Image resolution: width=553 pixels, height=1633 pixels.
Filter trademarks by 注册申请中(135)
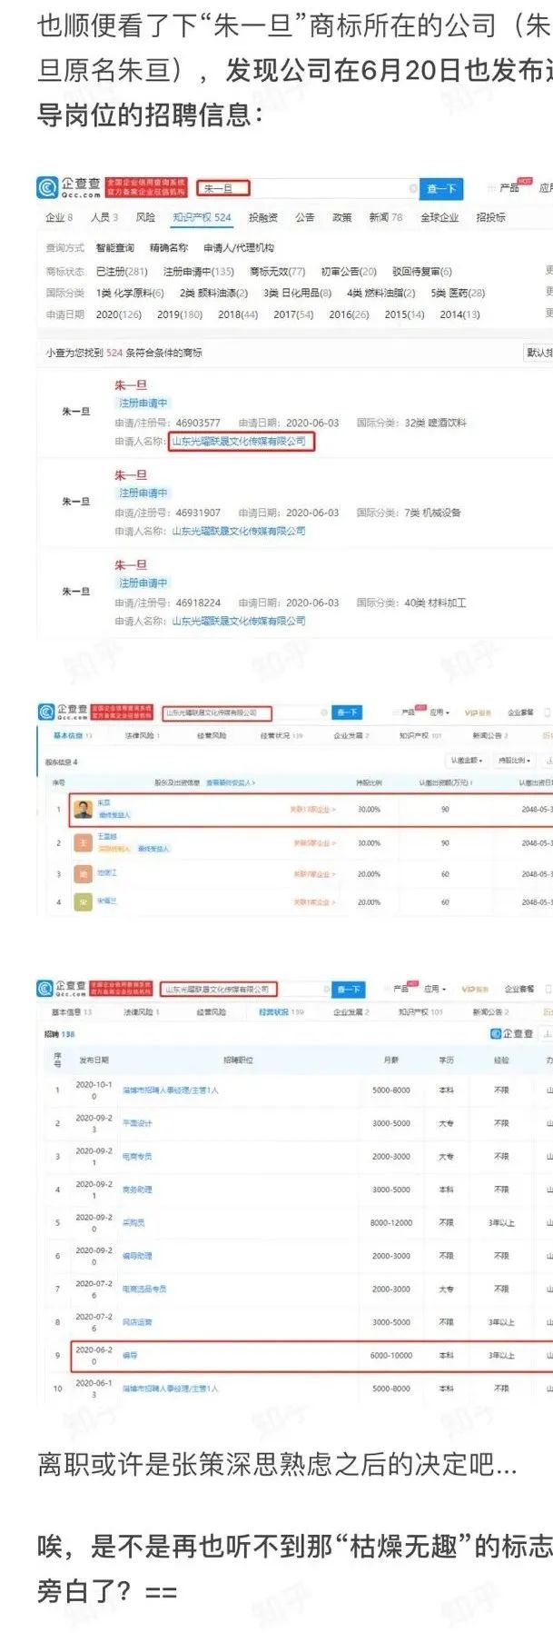click(198, 272)
